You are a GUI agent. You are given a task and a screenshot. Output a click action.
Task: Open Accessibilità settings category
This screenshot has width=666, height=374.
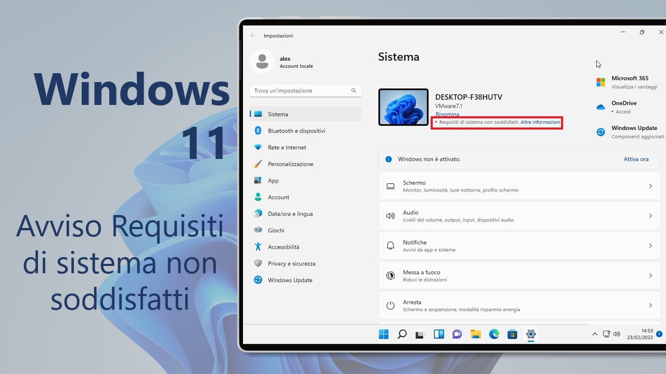[x=305, y=247]
